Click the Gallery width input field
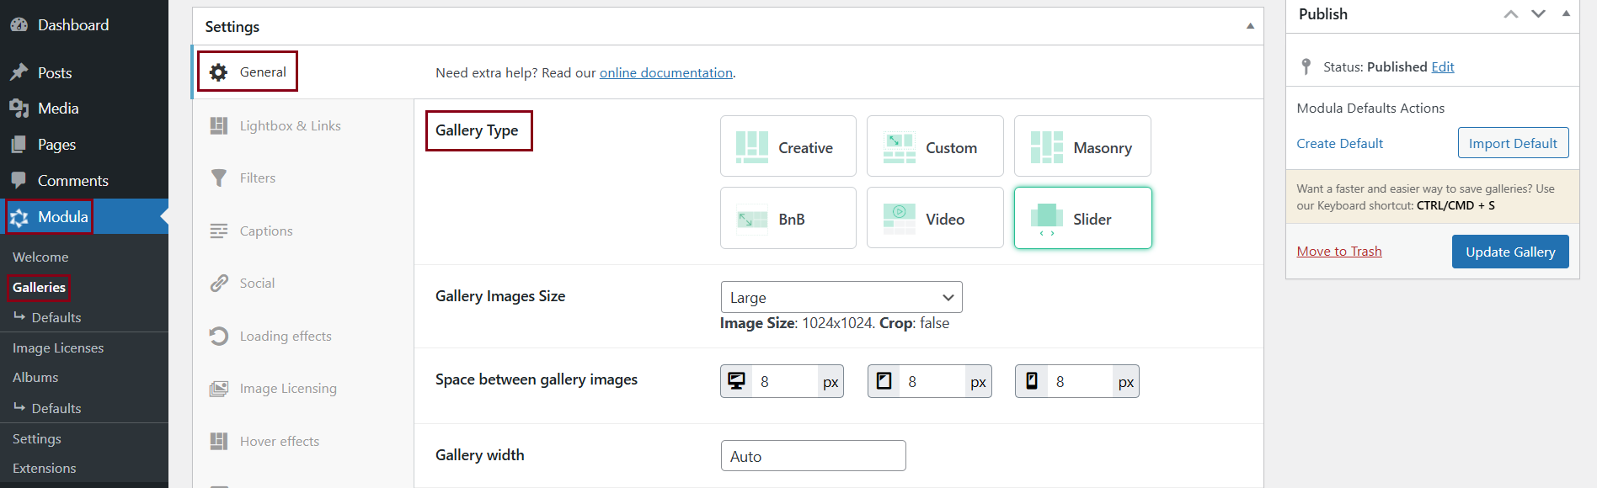Viewport: 1597px width, 488px height. tap(813, 456)
